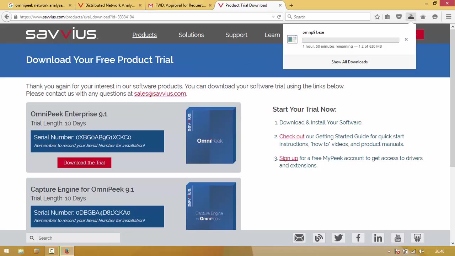The width and height of the screenshot is (455, 256).
Task: Click the blog feed footer icon
Action: point(319,238)
